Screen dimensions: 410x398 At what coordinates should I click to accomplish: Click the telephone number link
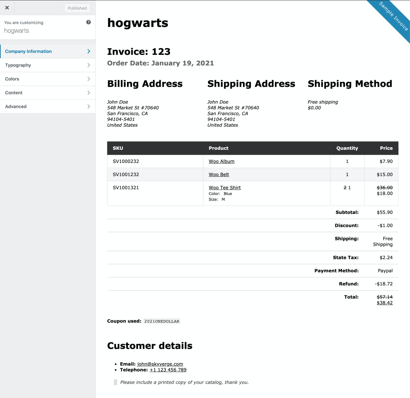point(168,370)
